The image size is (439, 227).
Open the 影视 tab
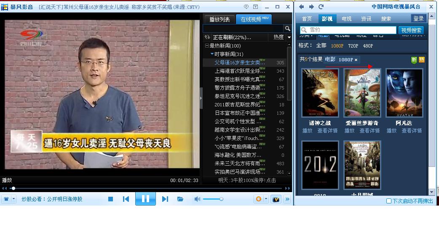tap(327, 19)
